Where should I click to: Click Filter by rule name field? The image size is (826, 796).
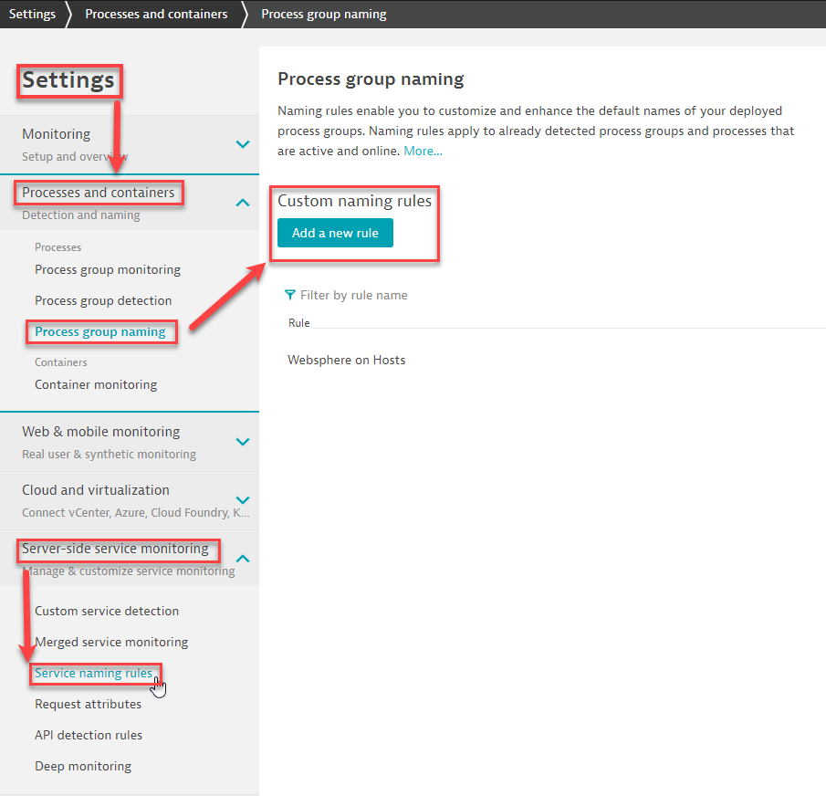click(x=356, y=294)
